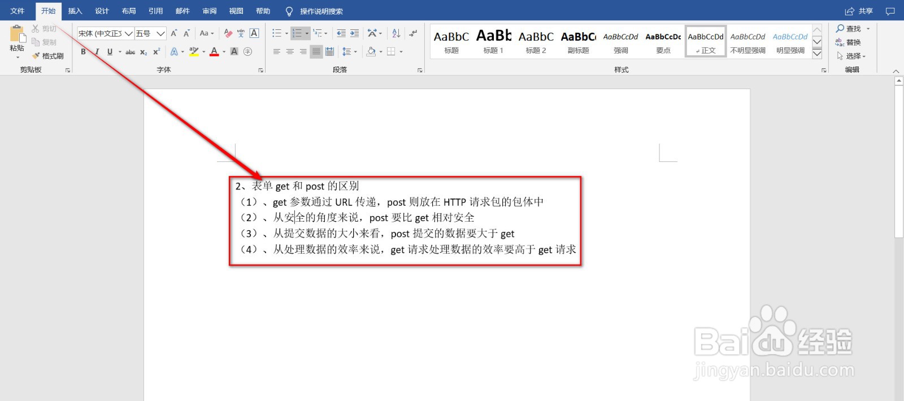Switch to the 引用 (References) tab

[155, 11]
